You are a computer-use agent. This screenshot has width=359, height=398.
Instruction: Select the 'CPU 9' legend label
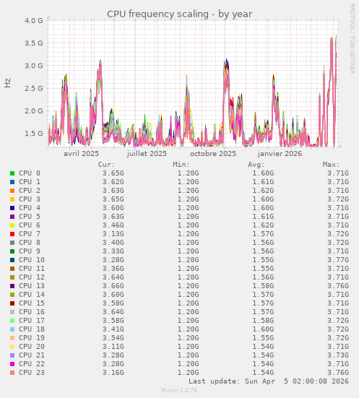pyautogui.click(x=30, y=251)
